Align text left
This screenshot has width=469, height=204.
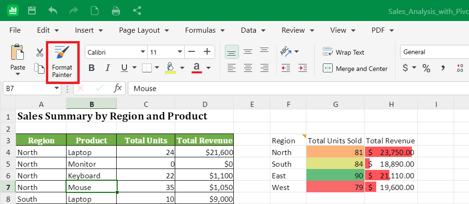(x=231, y=68)
